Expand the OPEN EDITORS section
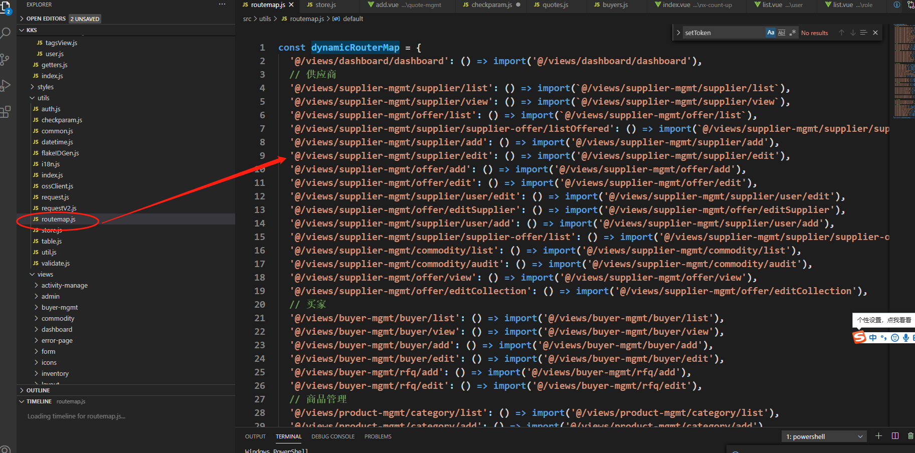Screen dimensions: 915x453 pos(22,19)
